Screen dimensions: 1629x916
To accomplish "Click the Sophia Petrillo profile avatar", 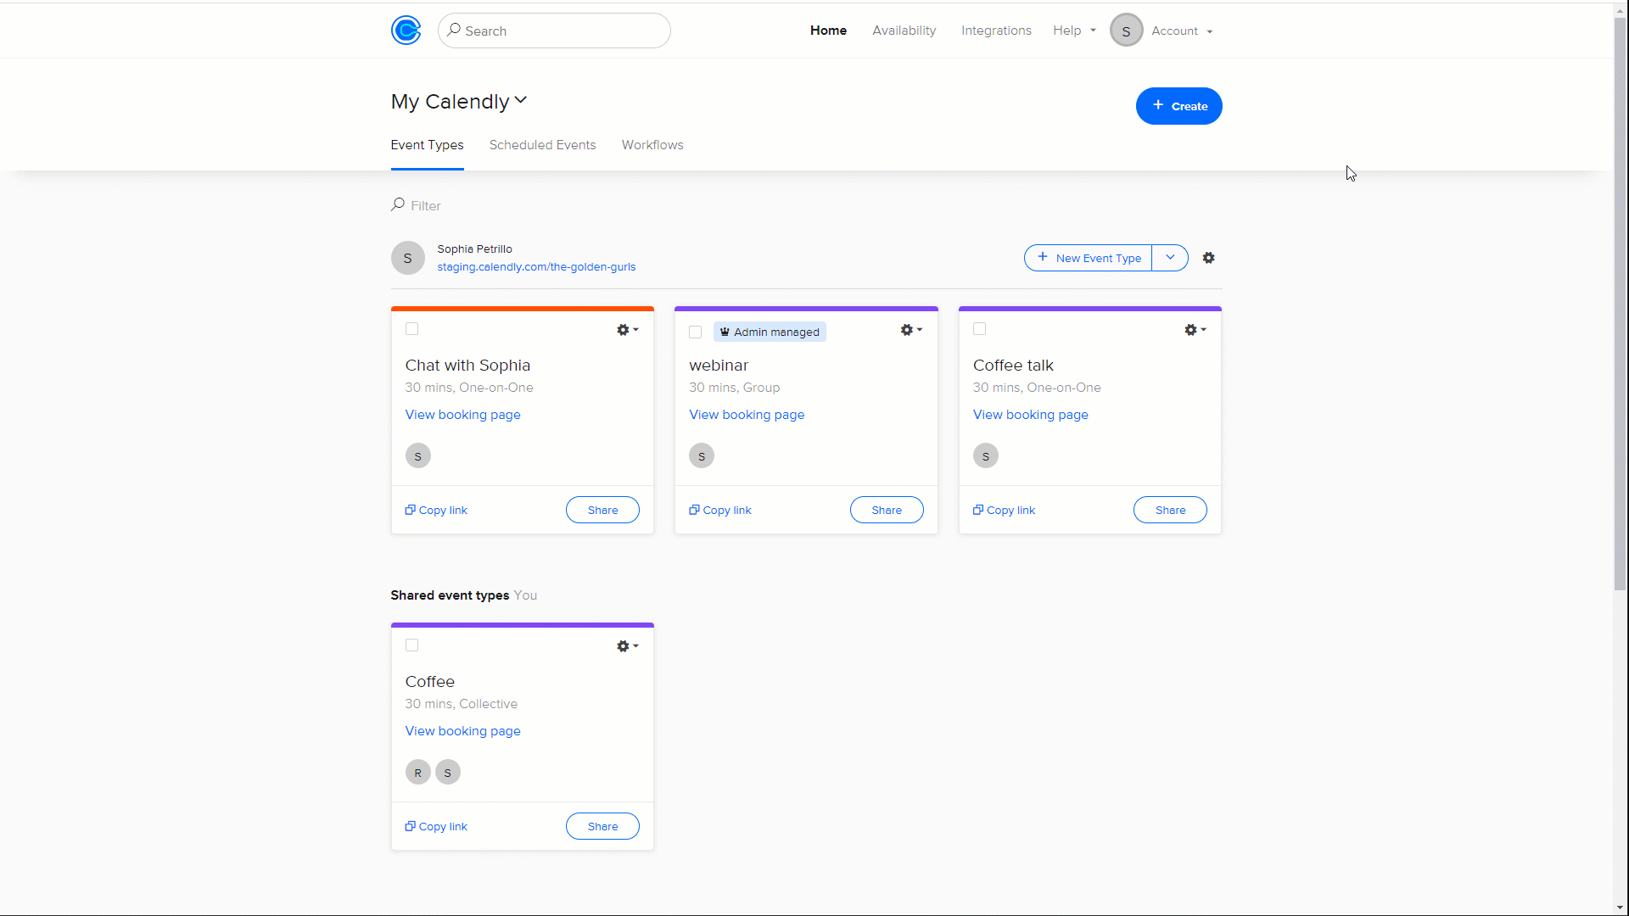I will (407, 258).
